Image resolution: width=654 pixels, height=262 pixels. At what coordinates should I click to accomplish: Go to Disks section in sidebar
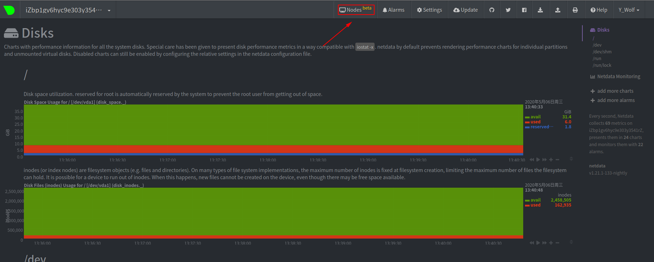(600, 30)
